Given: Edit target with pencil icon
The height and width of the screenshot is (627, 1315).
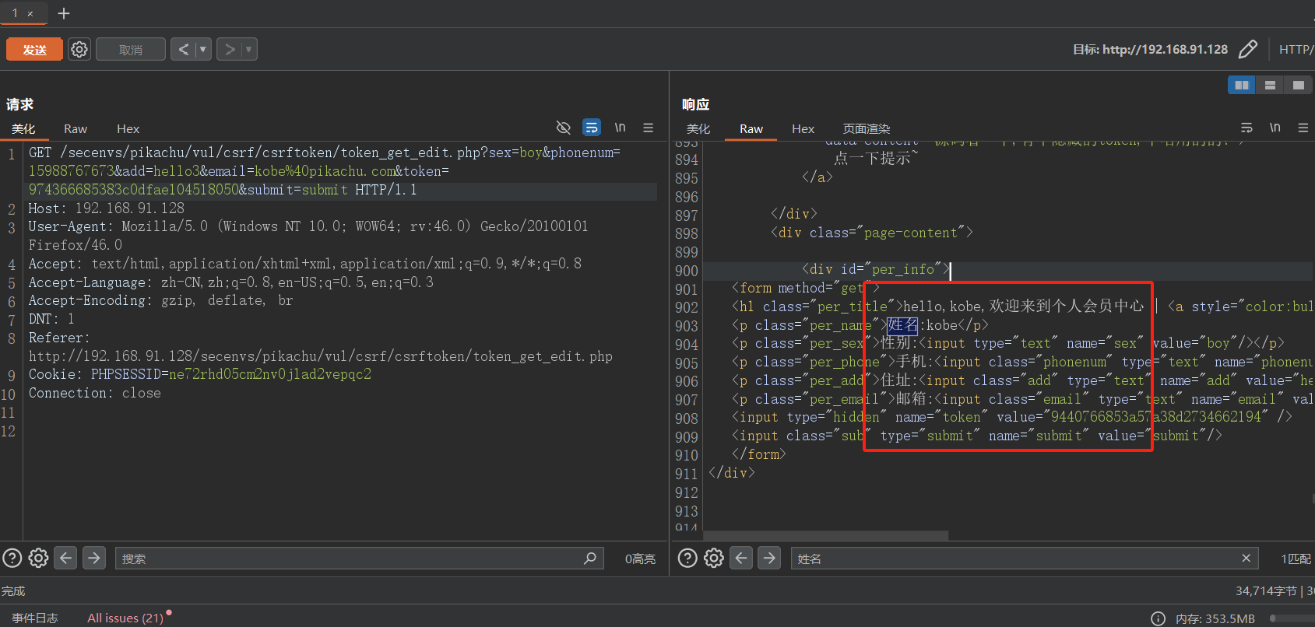Looking at the screenshot, I should (x=1247, y=49).
